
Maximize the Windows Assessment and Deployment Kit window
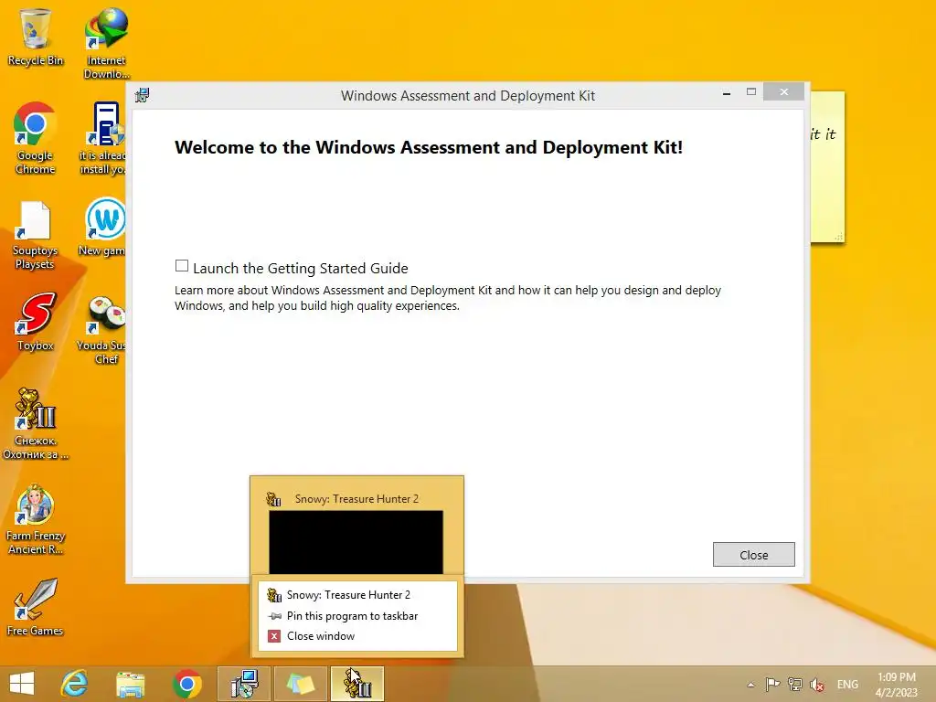[751, 92]
